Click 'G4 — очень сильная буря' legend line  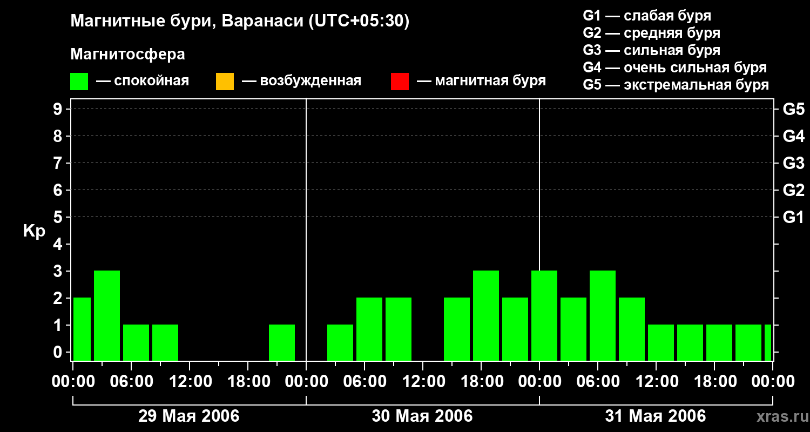coord(674,67)
